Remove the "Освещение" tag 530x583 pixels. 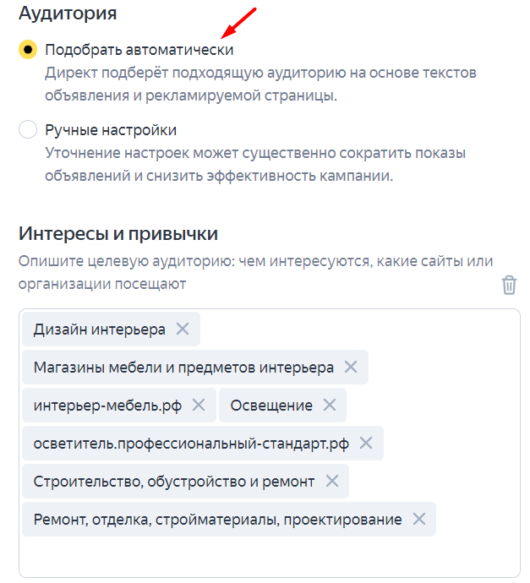(329, 406)
